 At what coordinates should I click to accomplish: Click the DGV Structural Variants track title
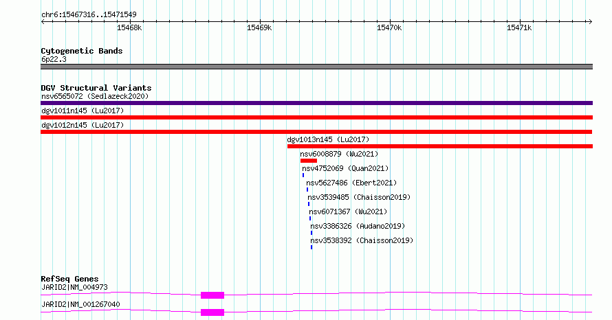[x=96, y=88]
